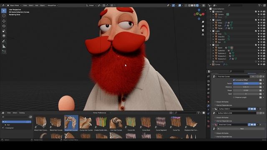Click the Surface Deform.008 node group field
The height and width of the screenshot is (150, 267).
click(x=237, y=113)
